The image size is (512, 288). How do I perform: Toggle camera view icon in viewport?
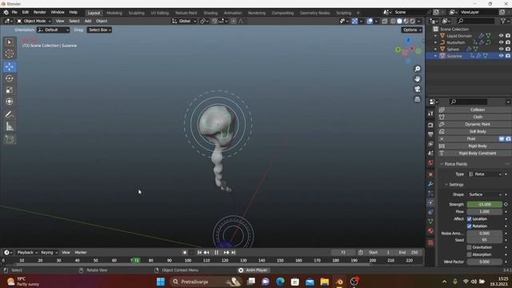click(x=417, y=89)
